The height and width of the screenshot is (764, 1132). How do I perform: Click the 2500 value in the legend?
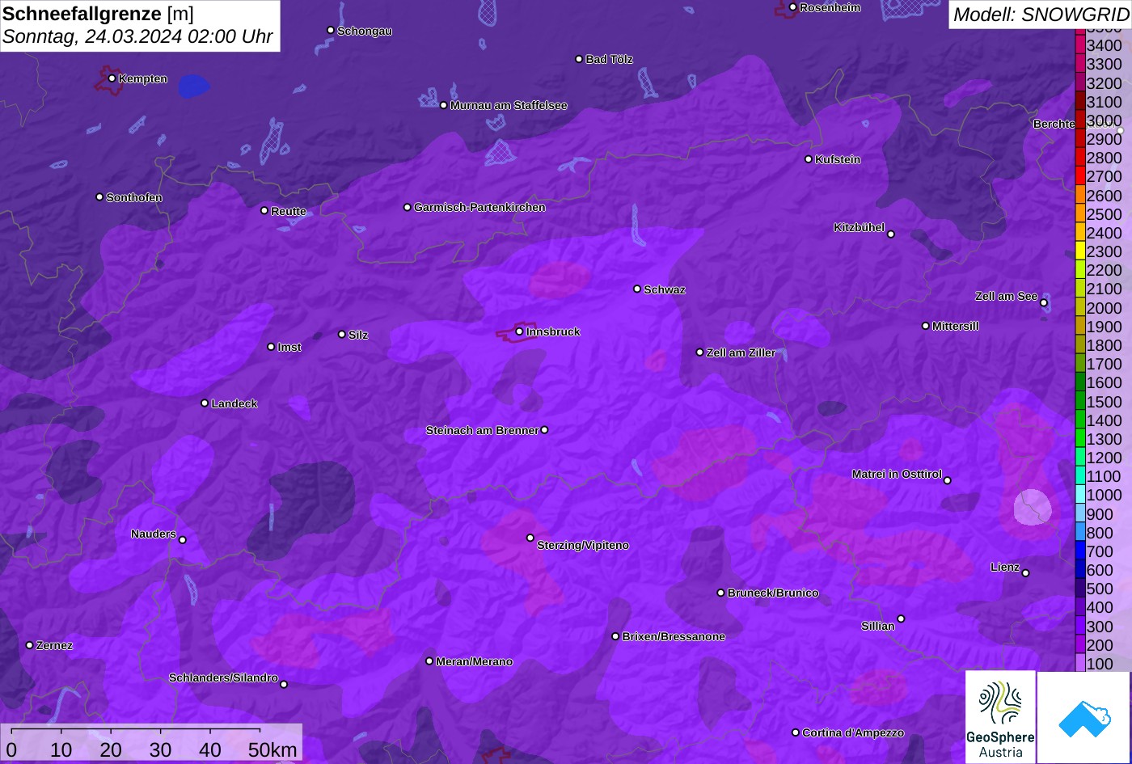pos(1105,214)
